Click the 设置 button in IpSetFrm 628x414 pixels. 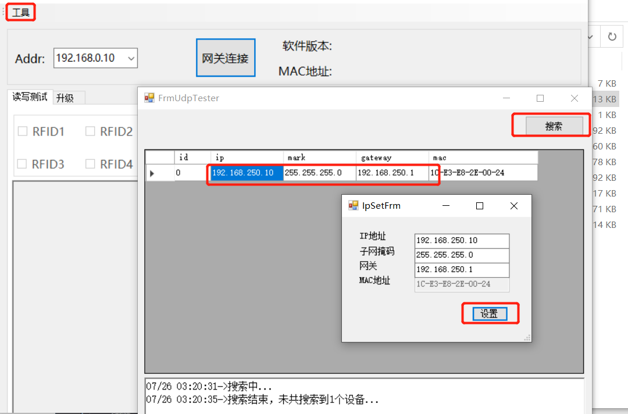[490, 313]
